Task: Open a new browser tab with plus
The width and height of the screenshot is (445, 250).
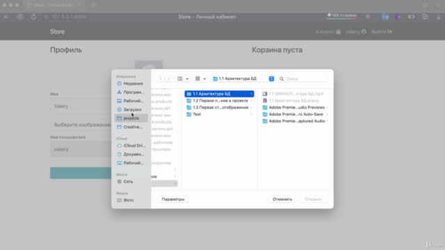Action: (93, 5)
